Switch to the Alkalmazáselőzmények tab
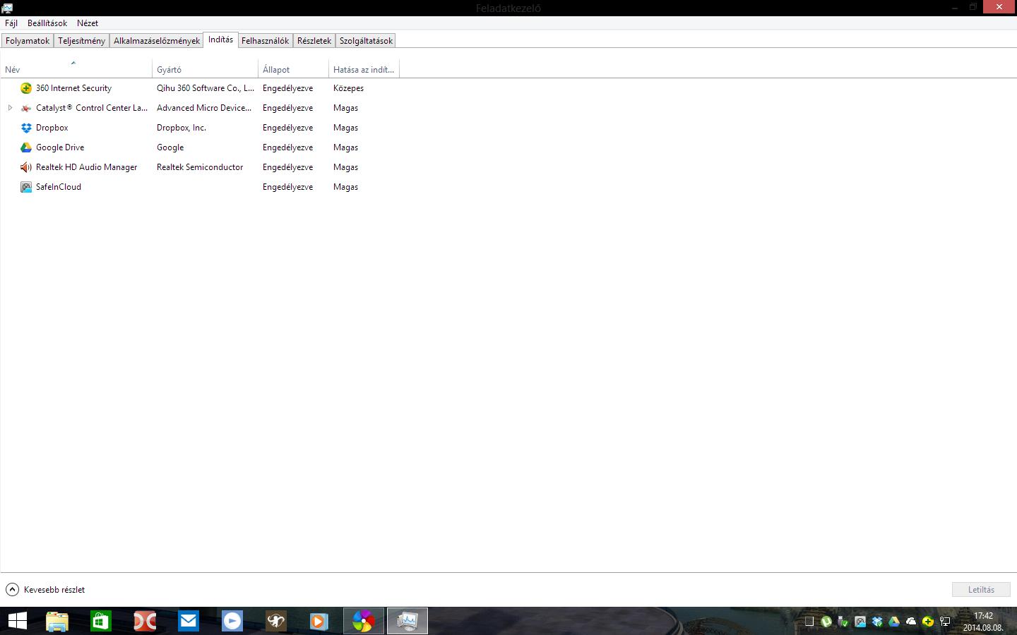Screen dimensions: 1017x635 coord(157,41)
